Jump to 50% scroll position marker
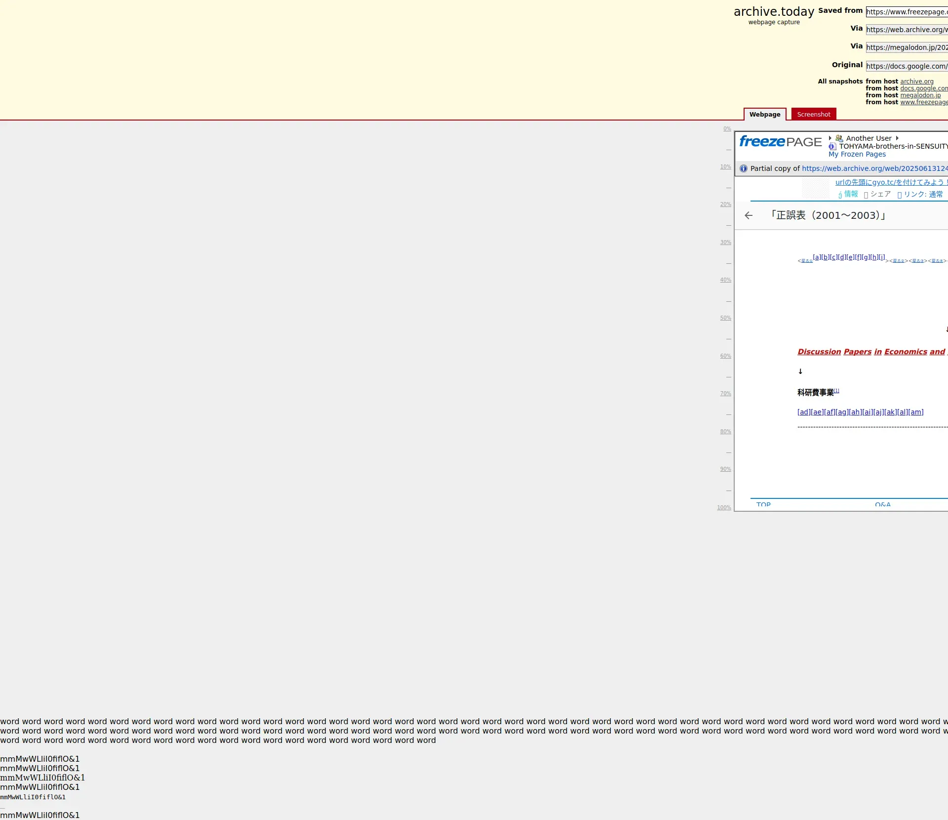Screen dimensions: 948x820 point(725,318)
